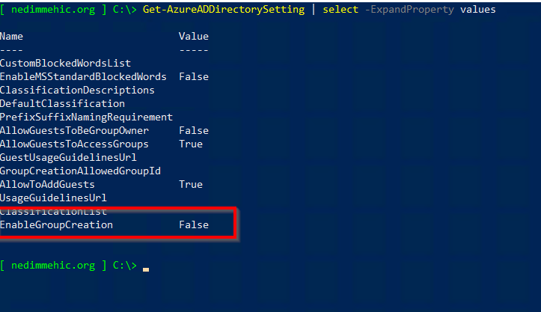541x312 pixels.
Task: Click the False value for EnableGroupCreation
Action: pos(194,224)
